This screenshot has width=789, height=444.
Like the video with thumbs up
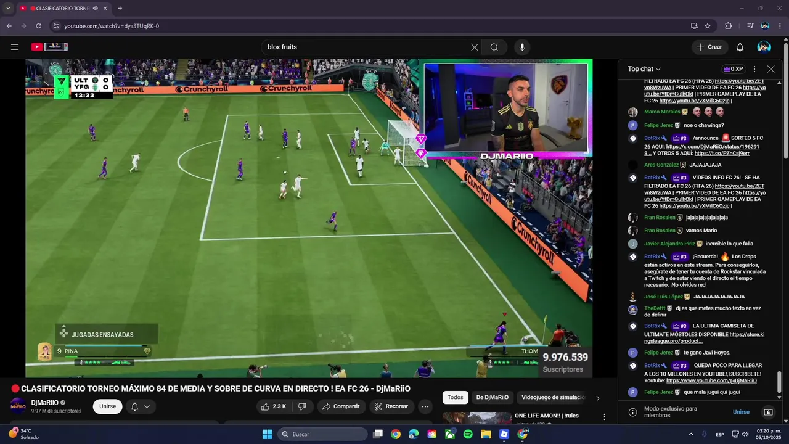[274, 406]
